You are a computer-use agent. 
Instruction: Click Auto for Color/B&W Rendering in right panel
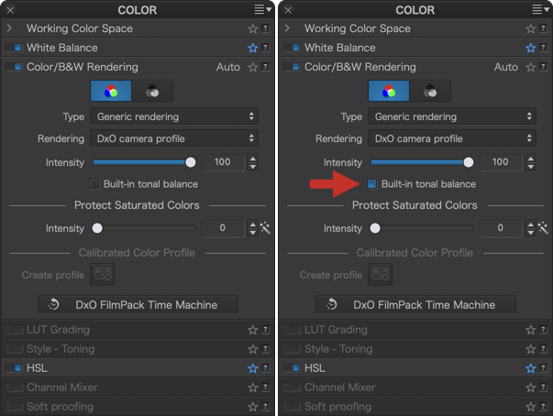pyautogui.click(x=505, y=67)
